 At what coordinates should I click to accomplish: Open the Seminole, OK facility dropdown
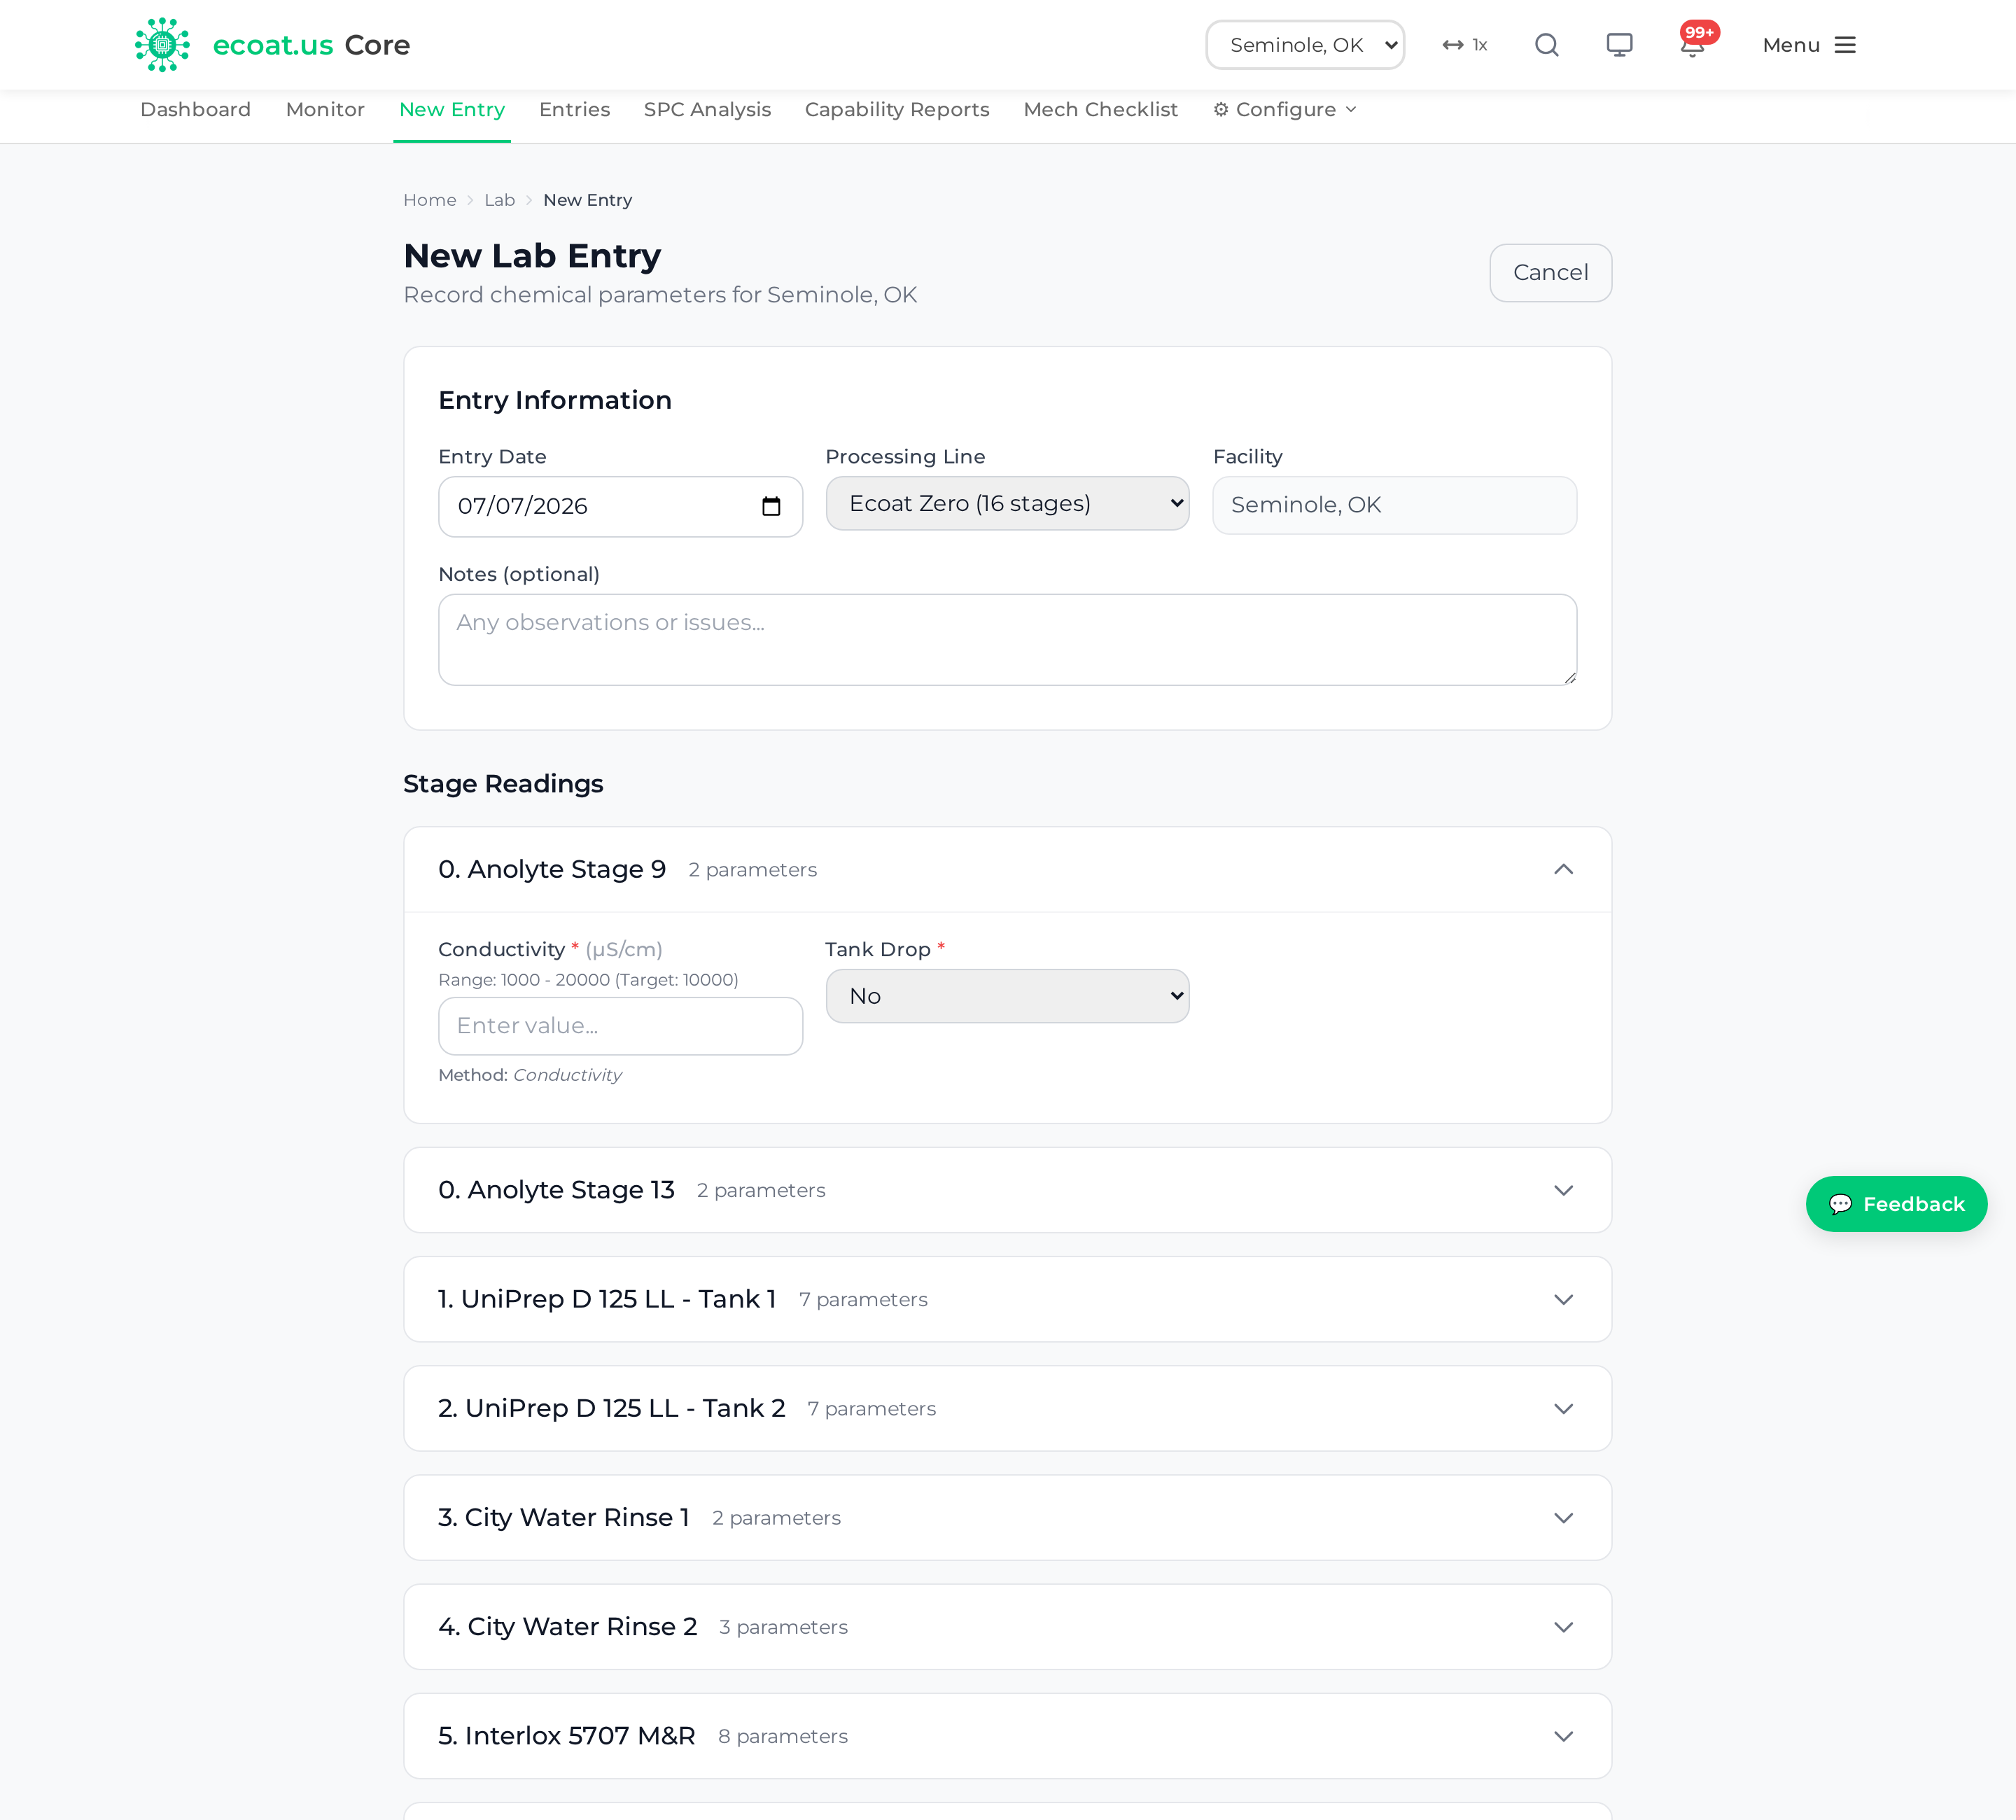tap(1305, 45)
